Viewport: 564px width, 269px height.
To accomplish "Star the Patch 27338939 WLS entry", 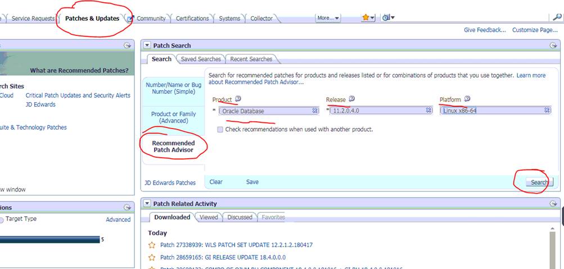I will (152, 245).
